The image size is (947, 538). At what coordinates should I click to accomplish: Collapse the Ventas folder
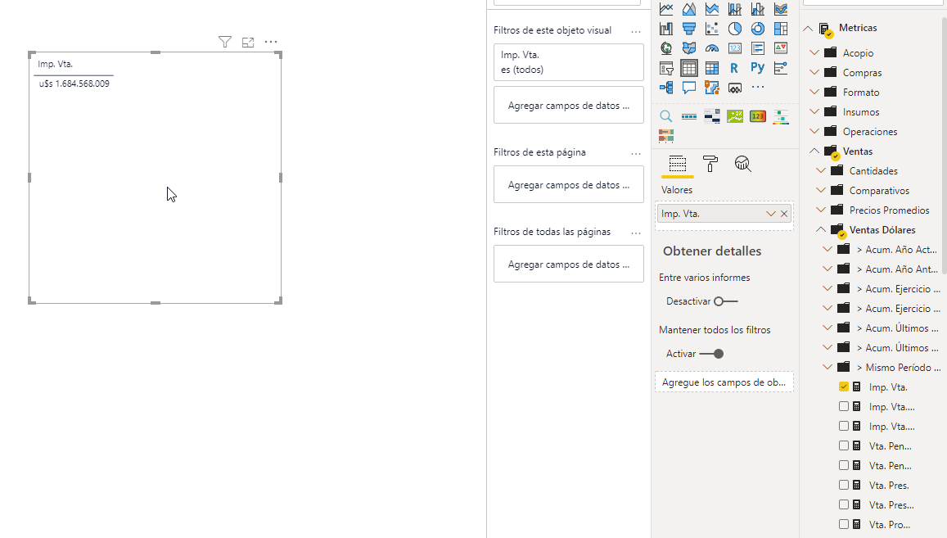click(814, 151)
